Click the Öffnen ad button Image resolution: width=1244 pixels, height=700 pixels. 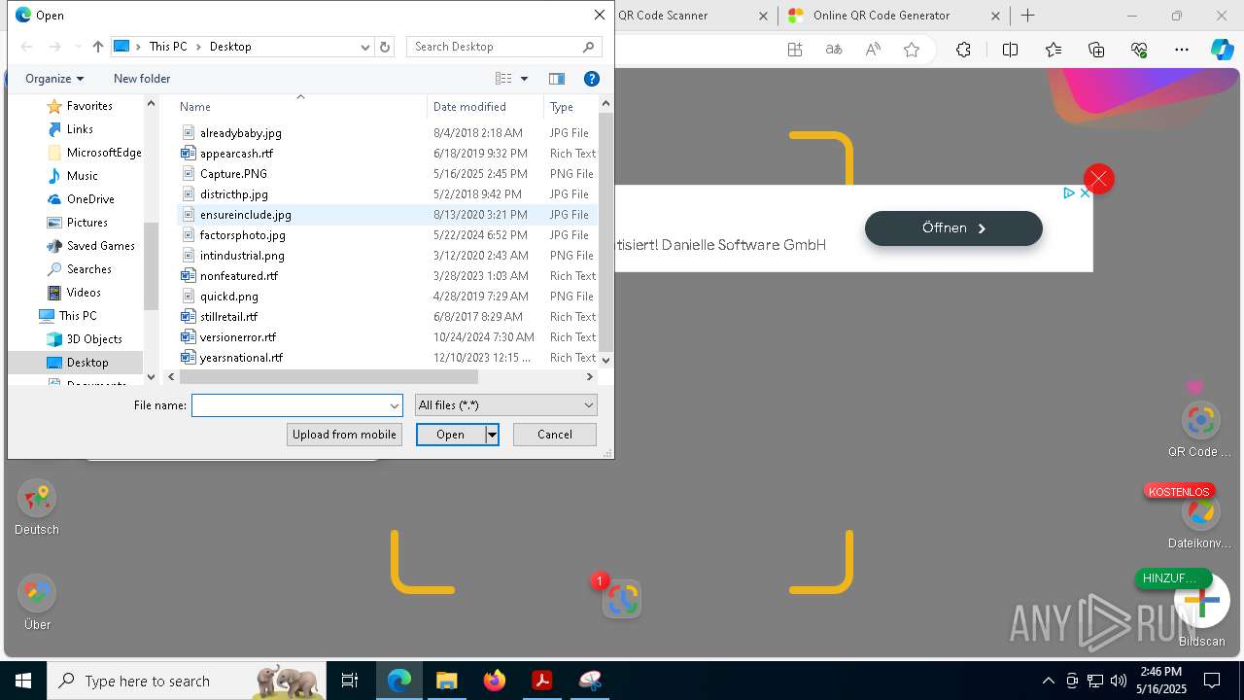click(x=953, y=228)
